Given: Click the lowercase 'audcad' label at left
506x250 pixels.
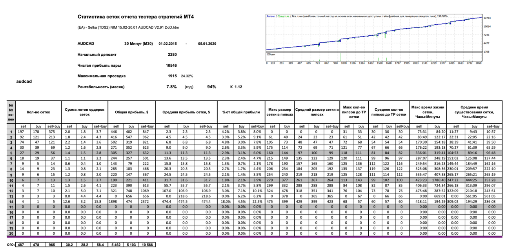Looking at the screenshot, I should tap(24, 81).
